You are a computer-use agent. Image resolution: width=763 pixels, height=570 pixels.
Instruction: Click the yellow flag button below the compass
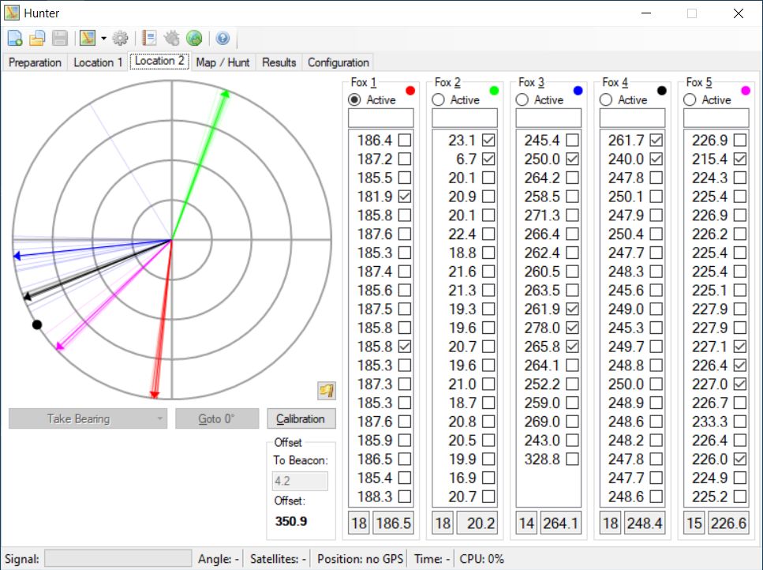(x=327, y=390)
